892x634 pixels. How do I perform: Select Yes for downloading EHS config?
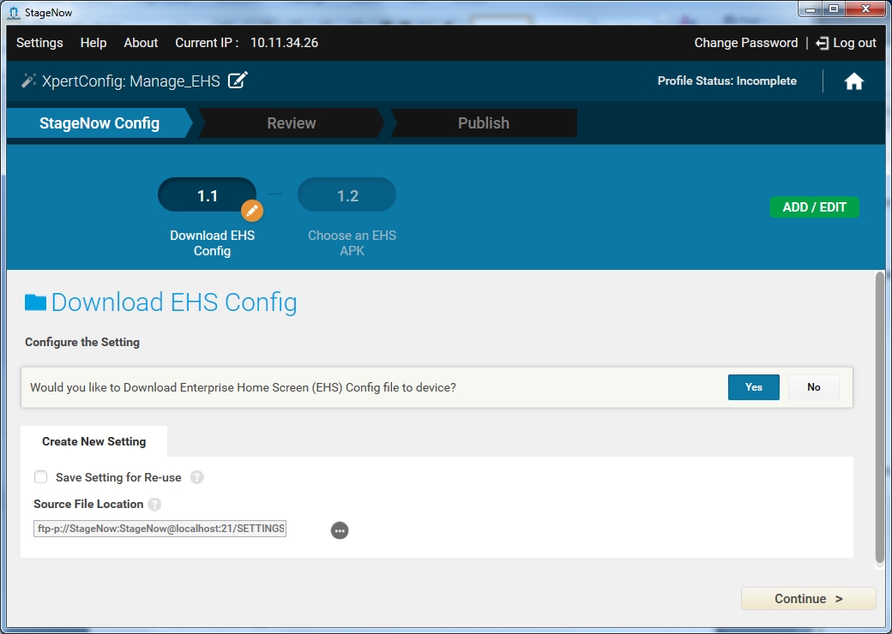(753, 387)
